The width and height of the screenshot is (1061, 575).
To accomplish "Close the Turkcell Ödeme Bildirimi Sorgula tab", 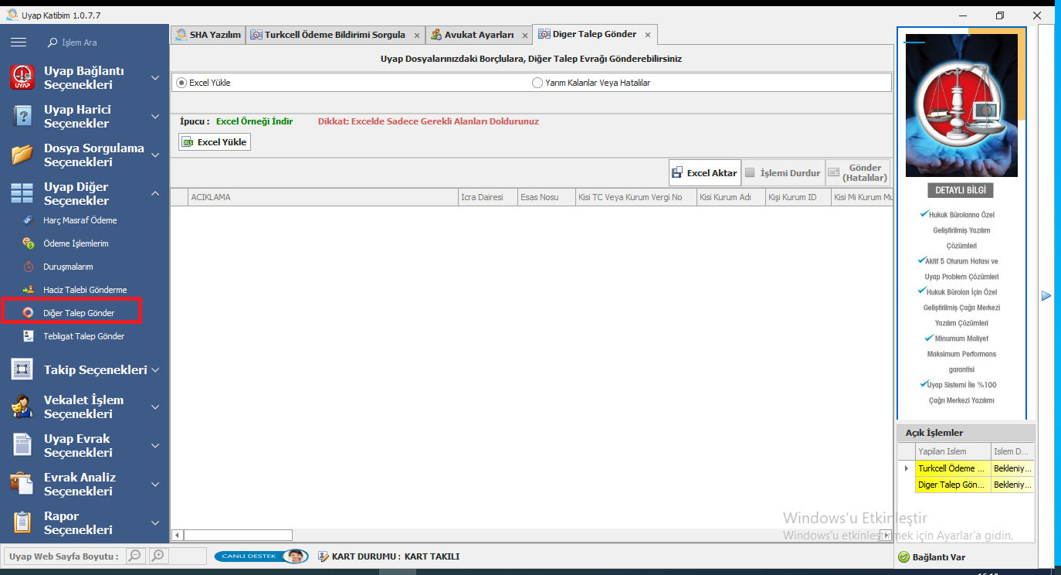I will 417,36.
